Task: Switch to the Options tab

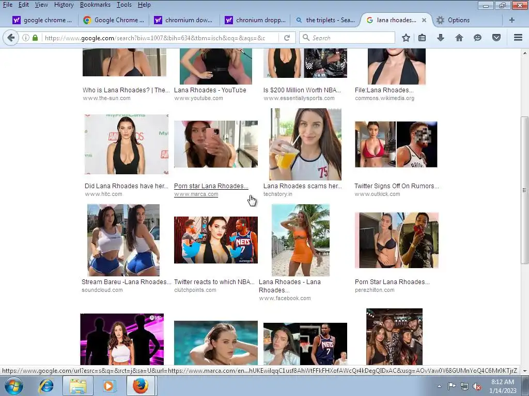Action: (453, 20)
